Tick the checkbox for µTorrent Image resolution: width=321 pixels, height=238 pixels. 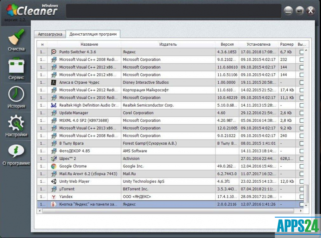click(x=301, y=189)
